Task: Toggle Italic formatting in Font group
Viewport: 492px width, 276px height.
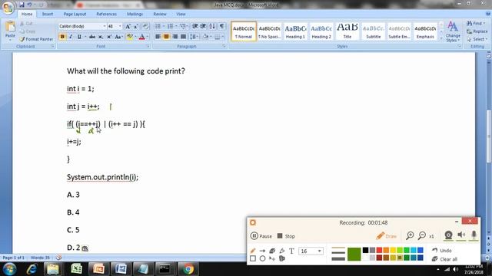Action: 71,37
